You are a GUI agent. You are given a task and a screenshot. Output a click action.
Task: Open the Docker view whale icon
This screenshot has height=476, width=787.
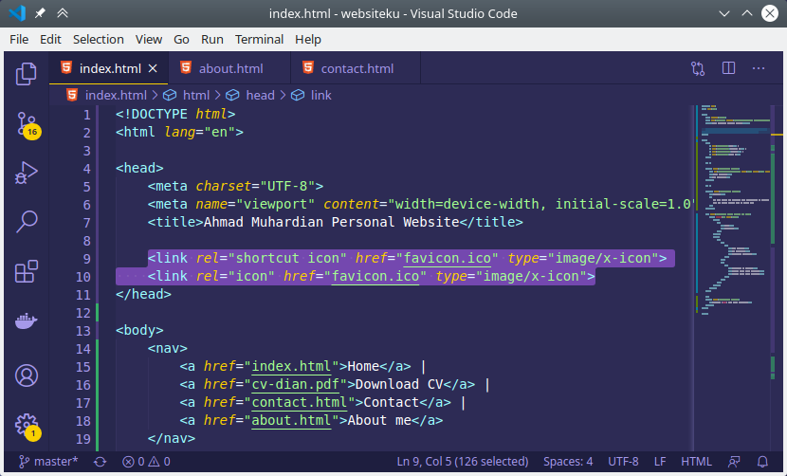pos(27,321)
